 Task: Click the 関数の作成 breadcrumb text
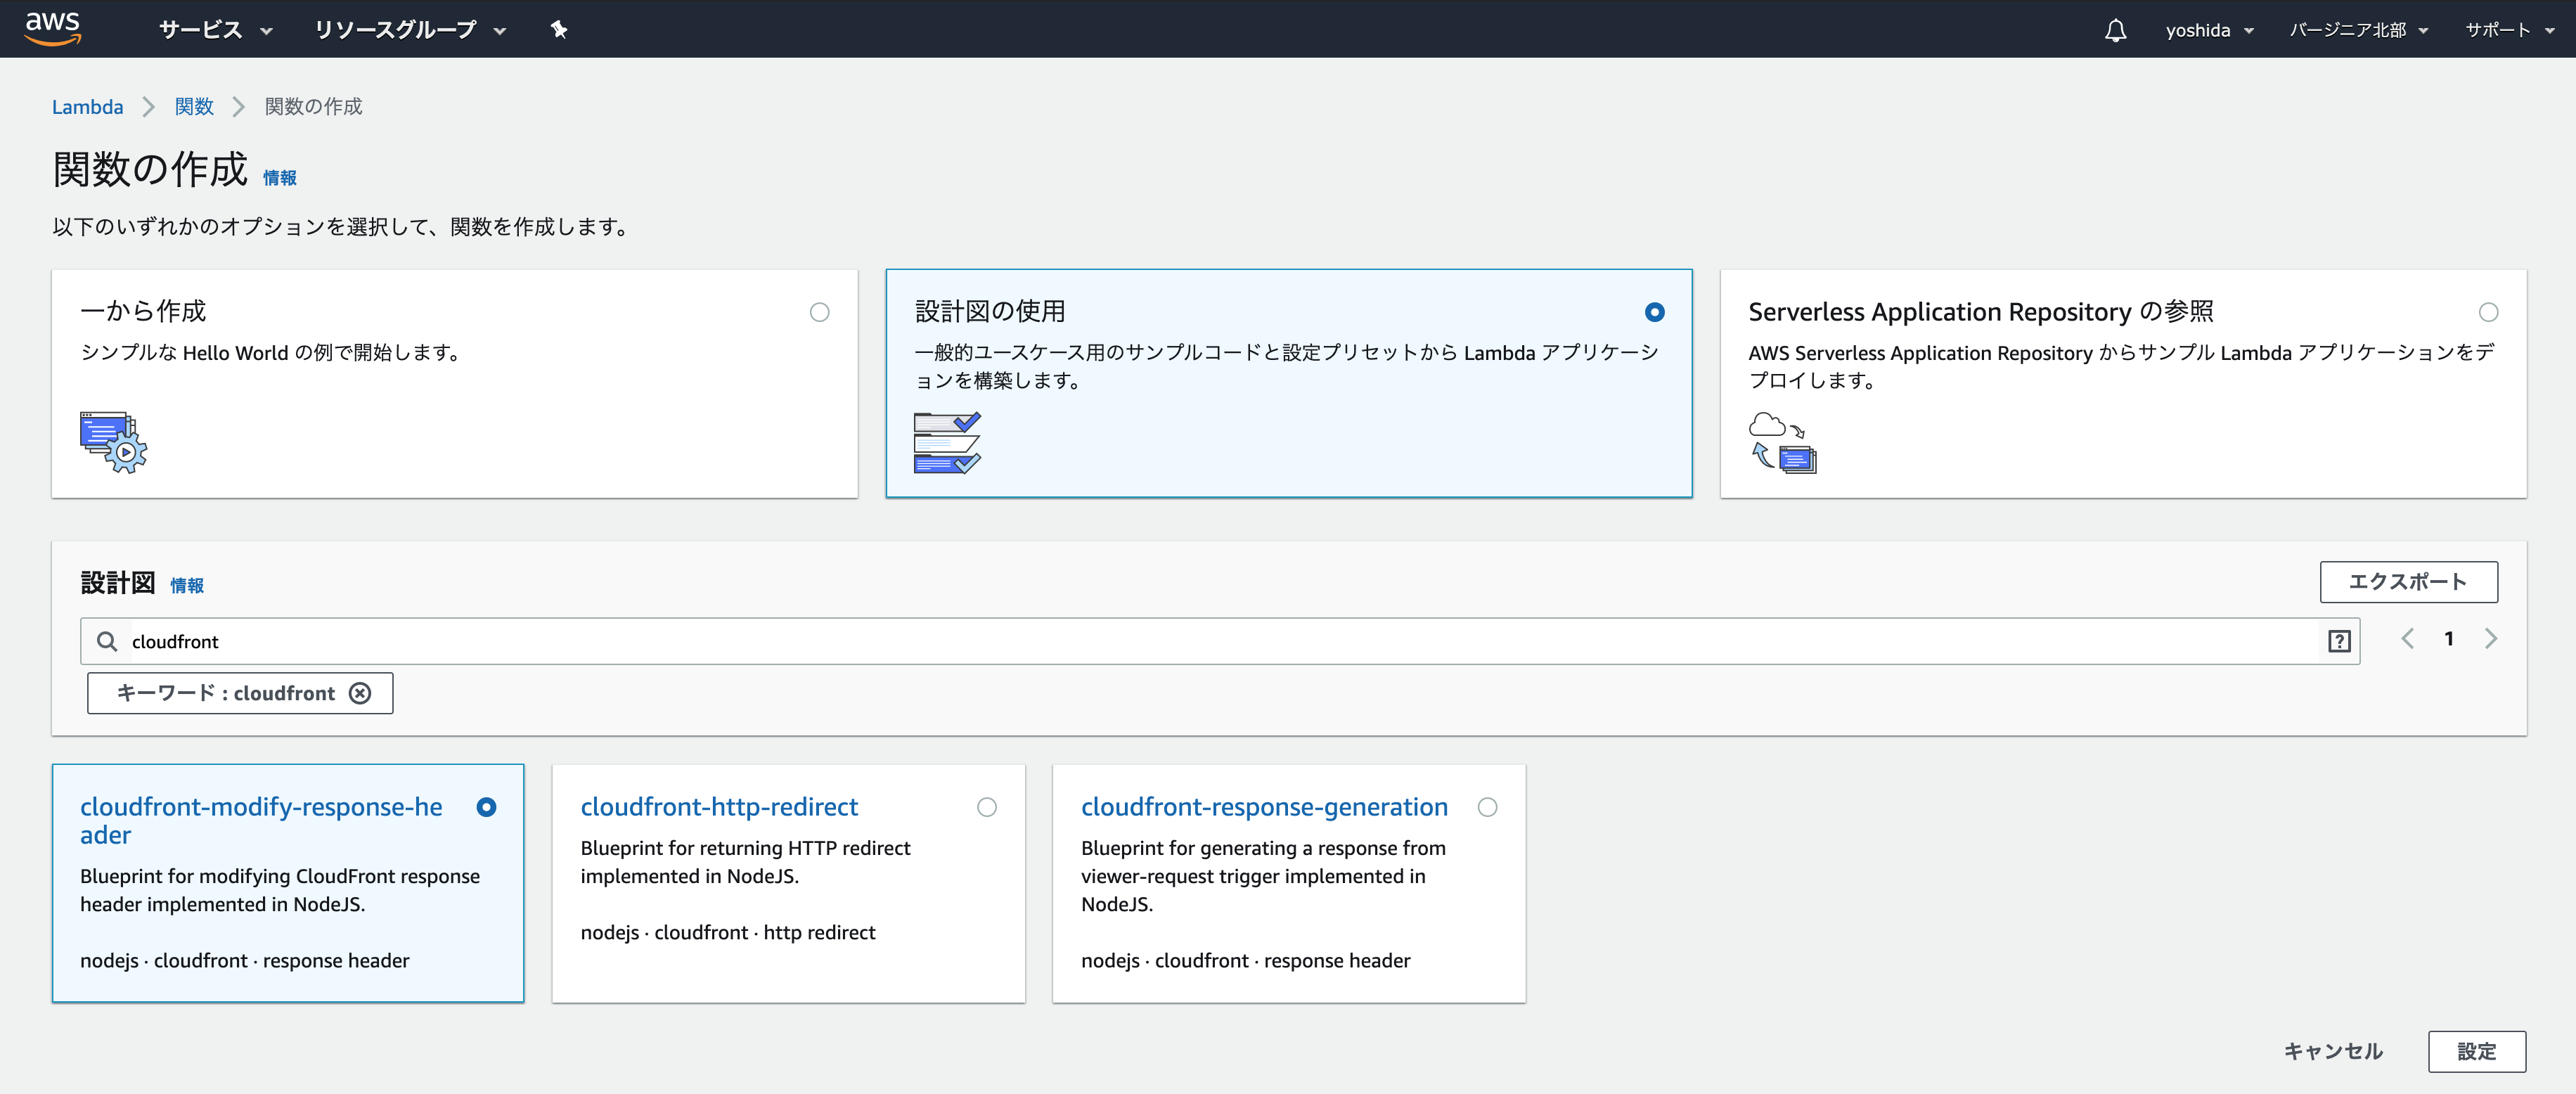pos(313,107)
